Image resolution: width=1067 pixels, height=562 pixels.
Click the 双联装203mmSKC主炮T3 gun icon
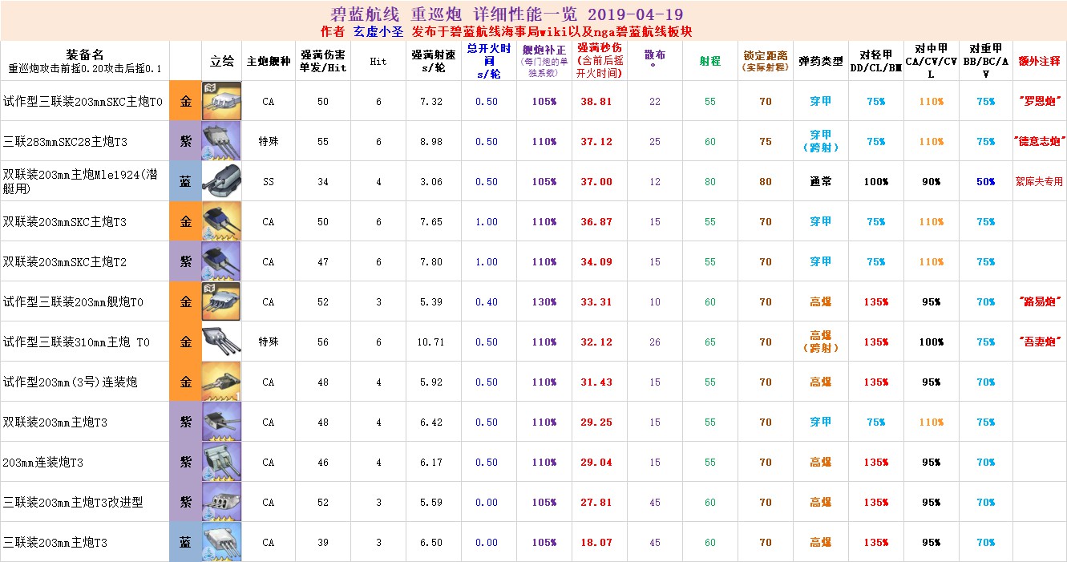pos(221,221)
